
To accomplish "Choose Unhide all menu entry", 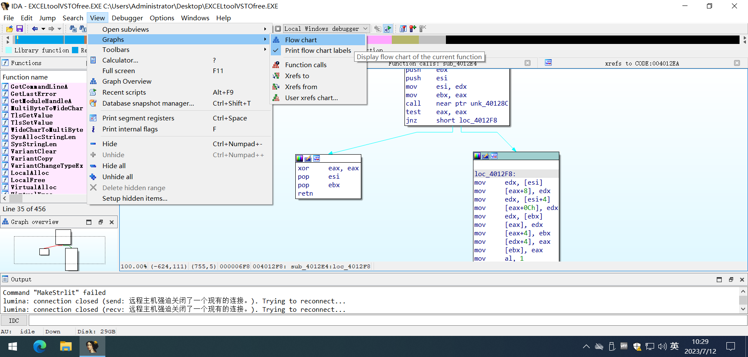I will (x=179, y=177).
